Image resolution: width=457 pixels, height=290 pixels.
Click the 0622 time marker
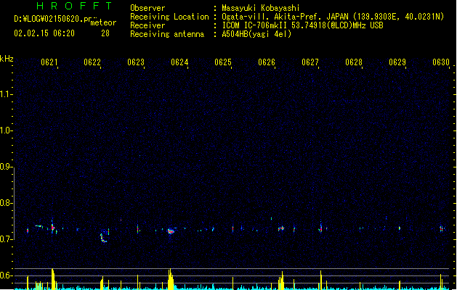92,62
